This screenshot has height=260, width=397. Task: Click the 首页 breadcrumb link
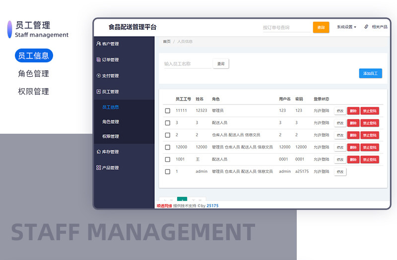pos(167,42)
